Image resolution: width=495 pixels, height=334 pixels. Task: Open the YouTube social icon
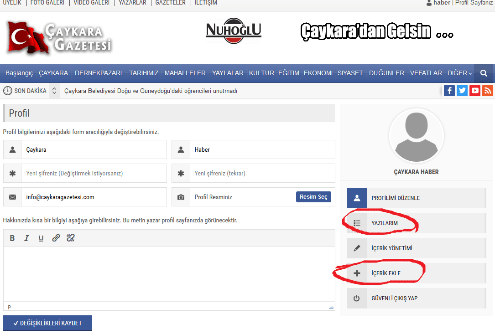(x=475, y=90)
